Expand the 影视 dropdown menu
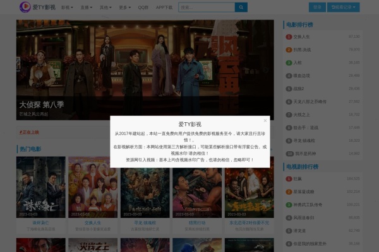The width and height of the screenshot is (379, 252). [x=66, y=8]
